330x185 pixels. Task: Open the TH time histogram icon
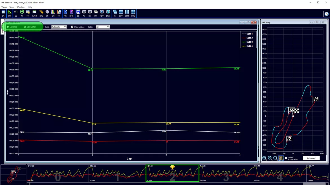(59, 13)
